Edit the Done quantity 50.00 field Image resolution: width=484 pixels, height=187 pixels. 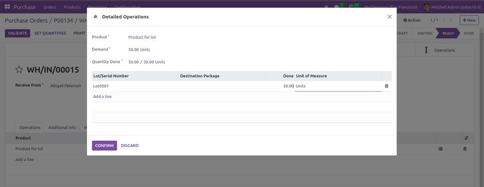pos(280,86)
